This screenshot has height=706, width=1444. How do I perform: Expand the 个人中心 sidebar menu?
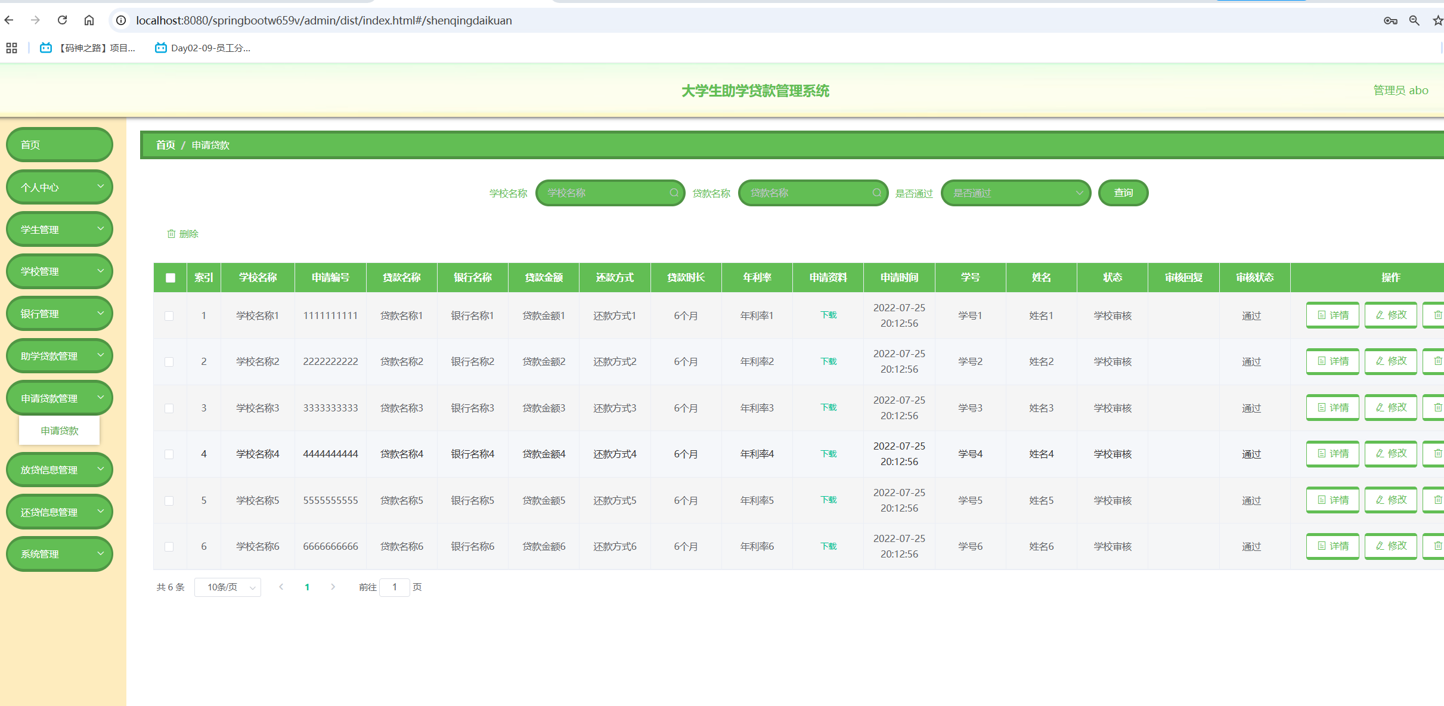click(60, 187)
